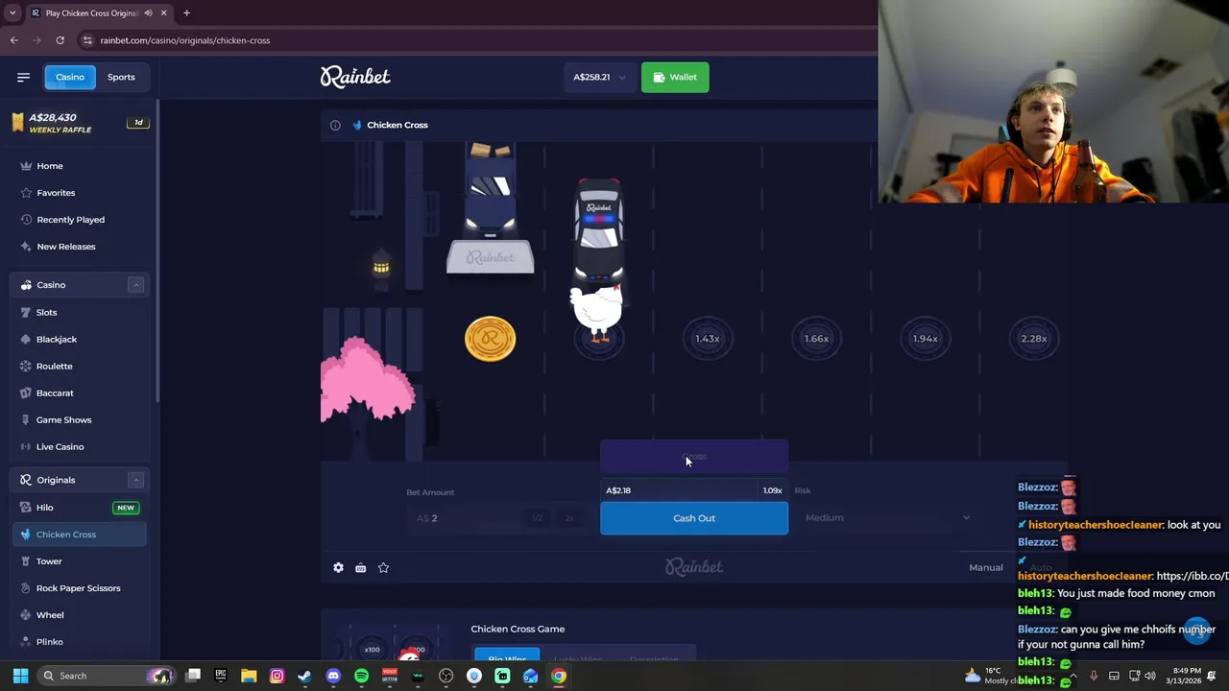This screenshot has width=1229, height=691.
Task: Switch to the Sports tab
Action: coord(121,77)
